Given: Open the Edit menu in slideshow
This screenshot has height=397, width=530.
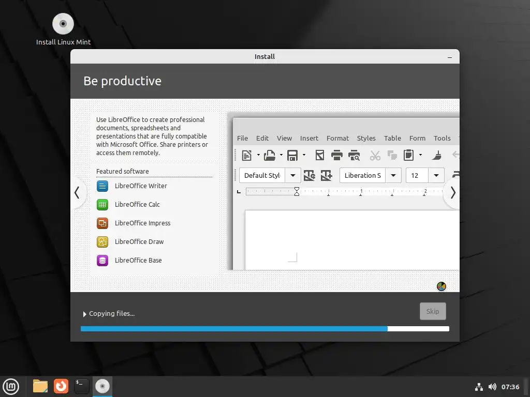Looking at the screenshot, I should (262, 138).
